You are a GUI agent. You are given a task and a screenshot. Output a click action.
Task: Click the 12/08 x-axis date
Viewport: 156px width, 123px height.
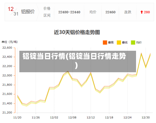point(72,117)
